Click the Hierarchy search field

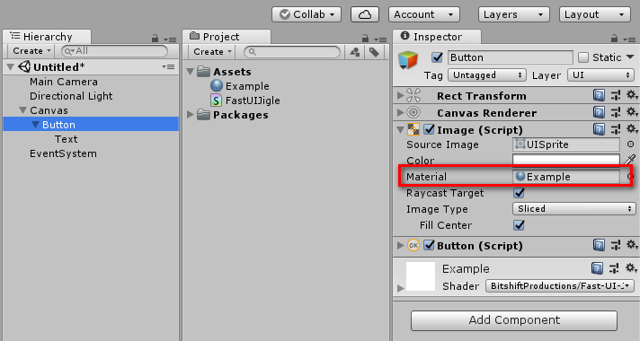tap(114, 51)
